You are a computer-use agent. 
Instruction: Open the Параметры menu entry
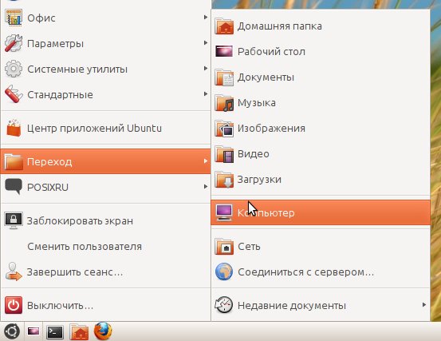(x=106, y=43)
